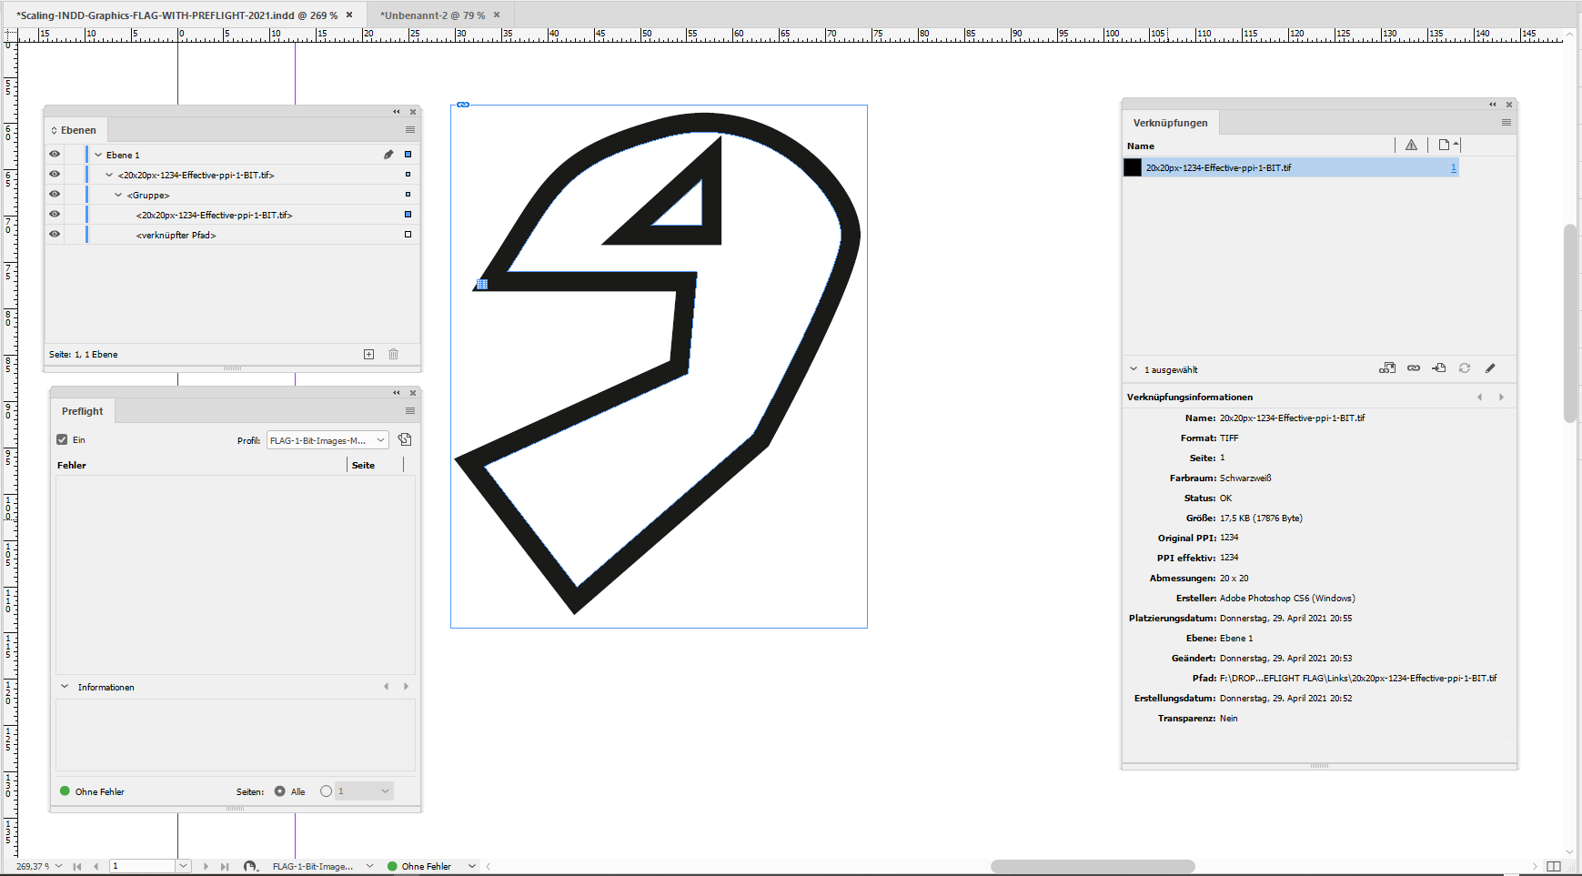Collapse the Gruppe entry in the Ebenen panel

click(x=117, y=195)
